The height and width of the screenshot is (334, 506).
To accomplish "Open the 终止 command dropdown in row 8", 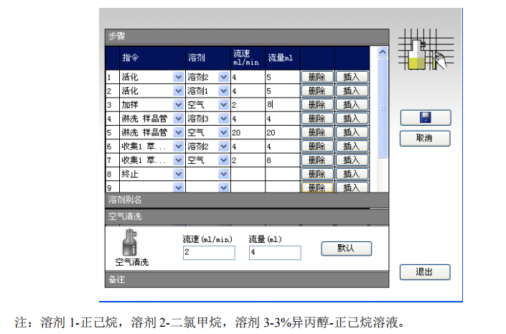I will tap(179, 174).
